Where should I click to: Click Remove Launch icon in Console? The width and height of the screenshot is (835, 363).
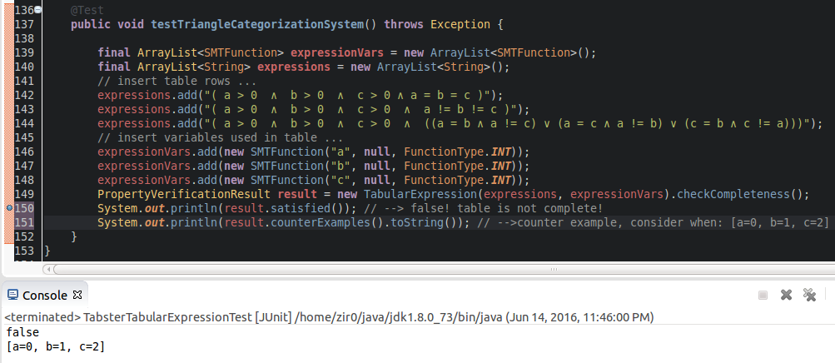(786, 295)
